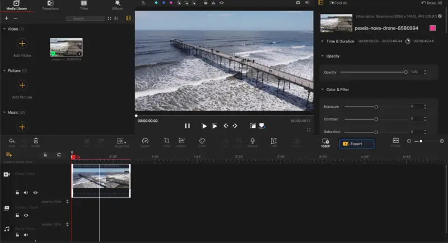This screenshot has height=243, width=448.
Task: Mute the Video Track audio
Action: (x=26, y=193)
